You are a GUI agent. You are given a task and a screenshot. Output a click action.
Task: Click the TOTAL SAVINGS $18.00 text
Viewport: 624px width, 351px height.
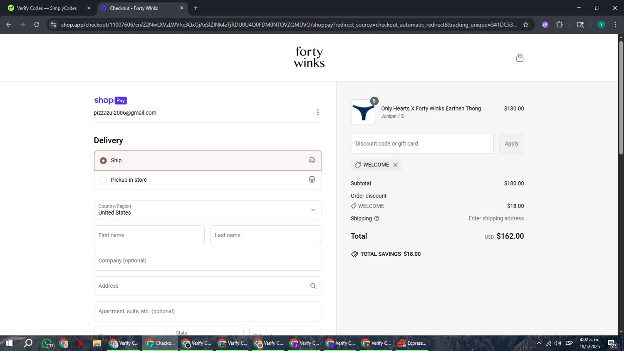click(390, 254)
